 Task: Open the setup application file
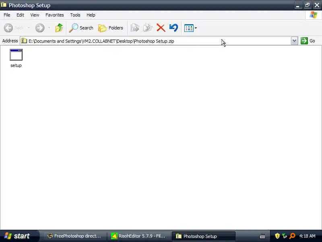(x=16, y=55)
